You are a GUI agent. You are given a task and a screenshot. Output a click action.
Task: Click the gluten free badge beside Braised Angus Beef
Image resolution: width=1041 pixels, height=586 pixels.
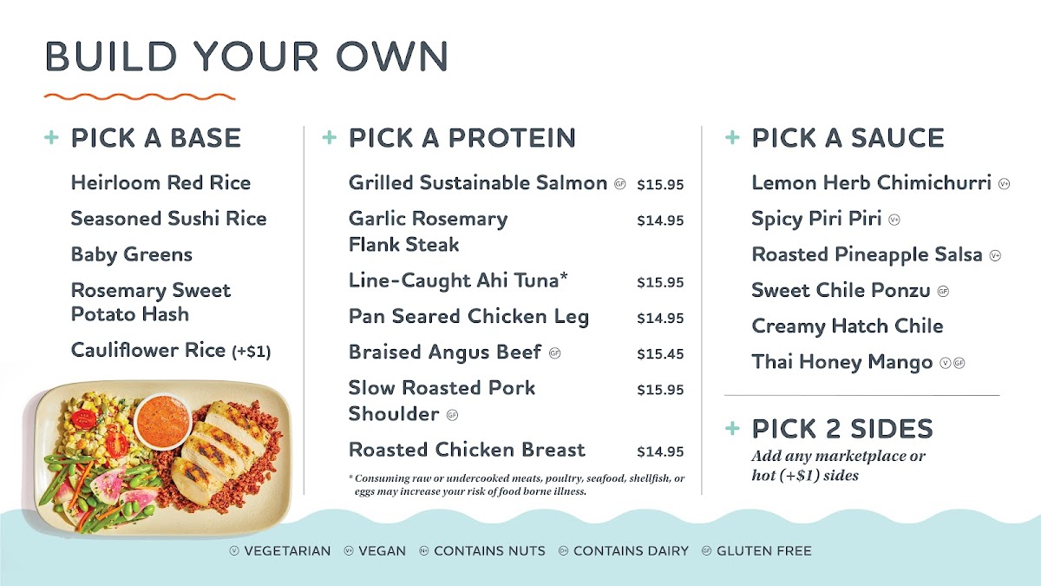tap(555, 353)
